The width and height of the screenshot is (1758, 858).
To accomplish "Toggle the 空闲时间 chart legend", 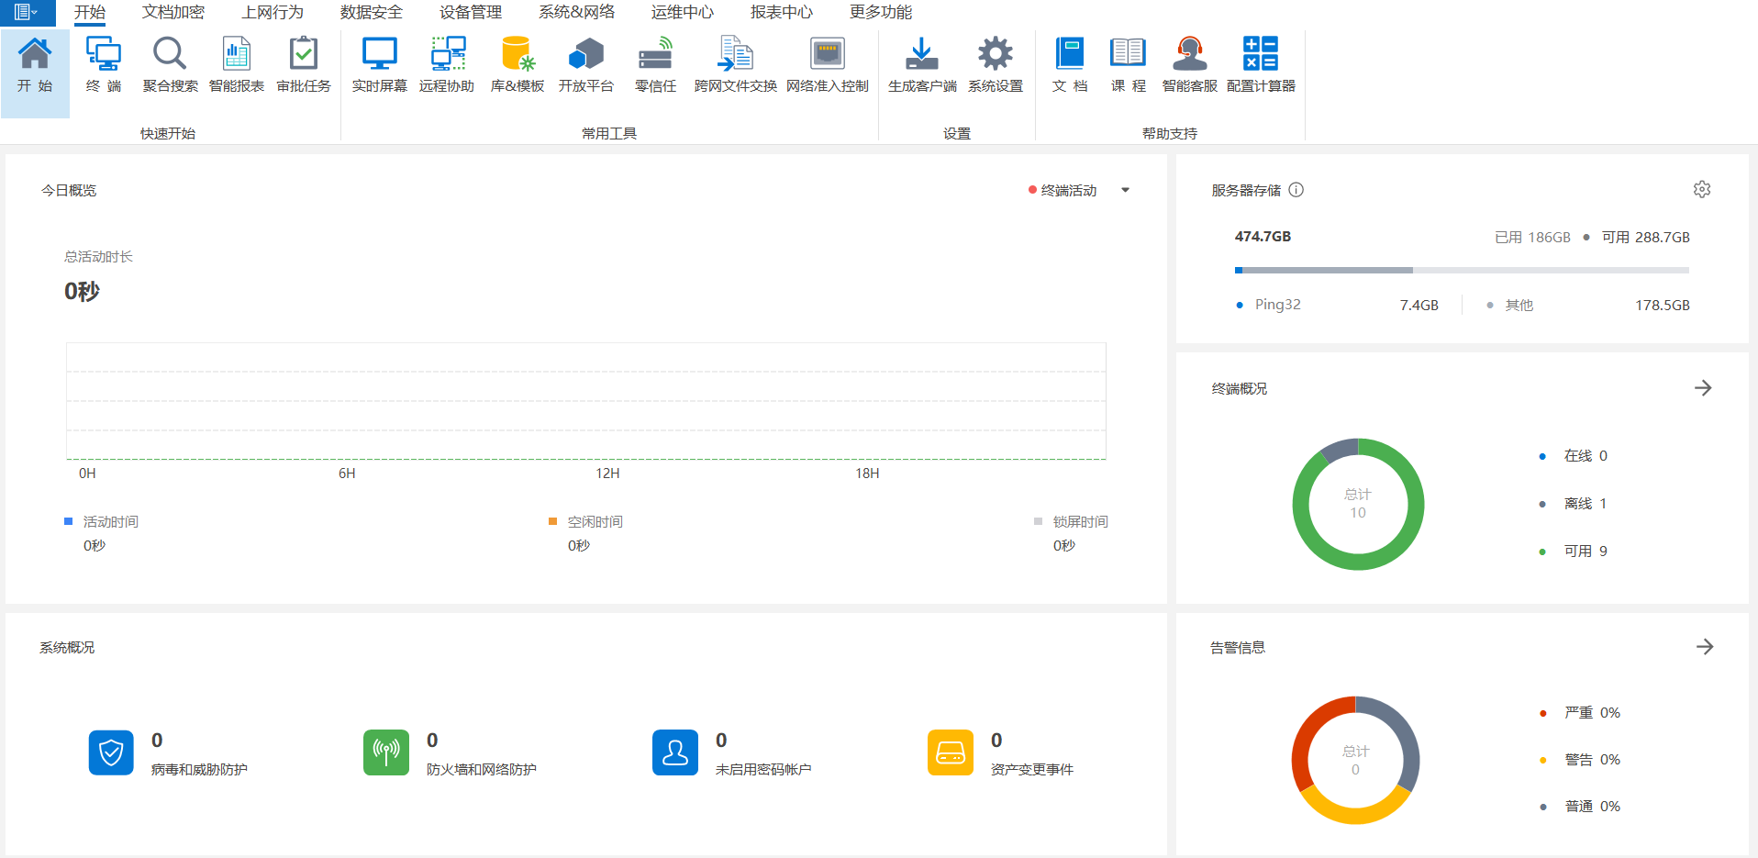I will pyautogui.click(x=595, y=522).
